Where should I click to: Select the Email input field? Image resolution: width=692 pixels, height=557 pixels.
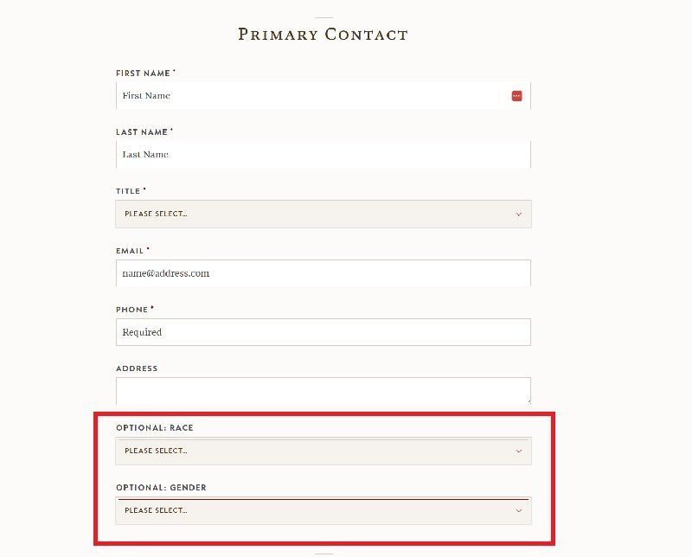click(x=323, y=273)
